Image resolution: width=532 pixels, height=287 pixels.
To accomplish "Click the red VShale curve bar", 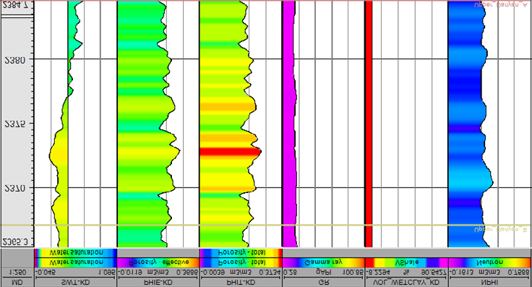I will pyautogui.click(x=369, y=124).
